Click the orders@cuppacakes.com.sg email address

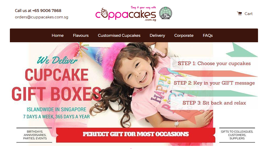coord(42,17)
